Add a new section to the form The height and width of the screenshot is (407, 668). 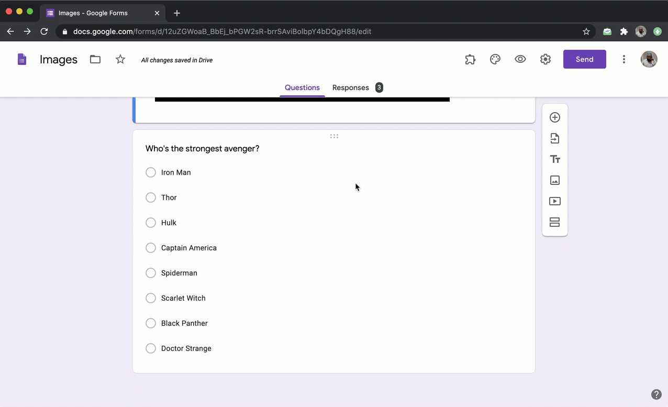coord(555,222)
